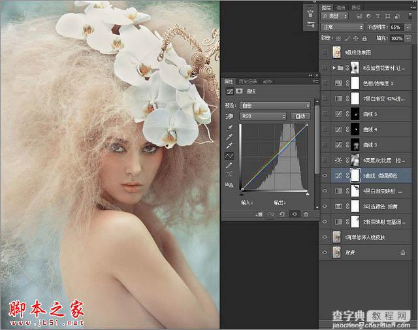Screen dimensions: 418x330
Task: Select the black point eyedropper in Curves
Action: (x=229, y=128)
